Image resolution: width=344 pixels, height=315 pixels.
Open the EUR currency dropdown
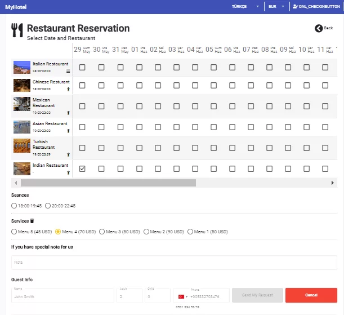(x=276, y=7)
